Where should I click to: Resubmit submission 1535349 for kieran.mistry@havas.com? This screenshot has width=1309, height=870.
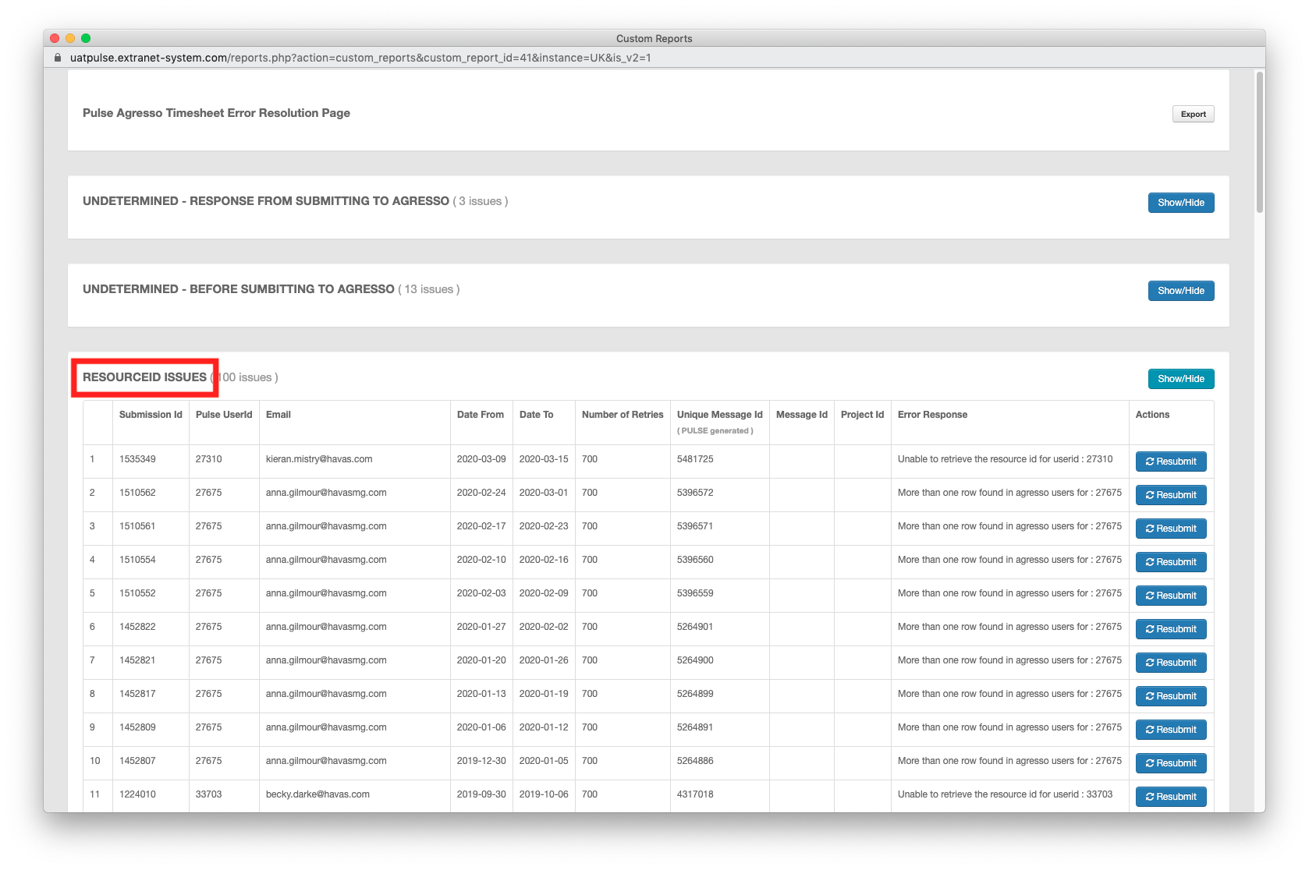(x=1170, y=461)
